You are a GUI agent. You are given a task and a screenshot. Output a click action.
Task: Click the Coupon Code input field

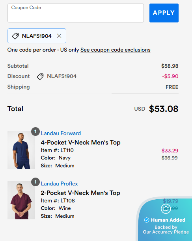pos(76,13)
